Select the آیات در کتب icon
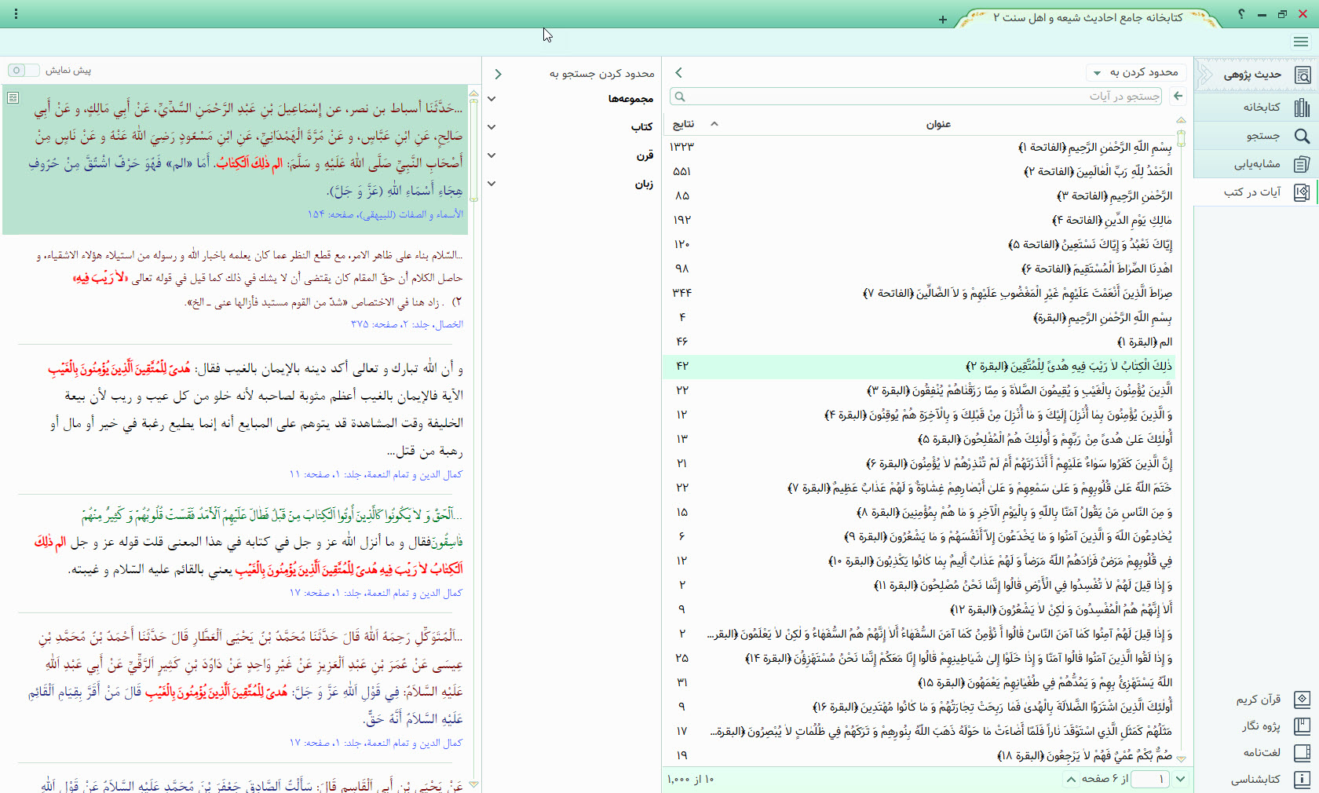1319x793 pixels. 1302,192
